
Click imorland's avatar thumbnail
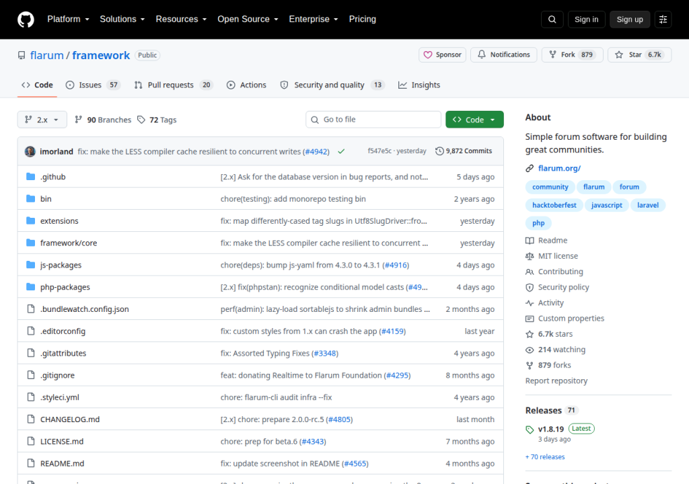coord(30,151)
